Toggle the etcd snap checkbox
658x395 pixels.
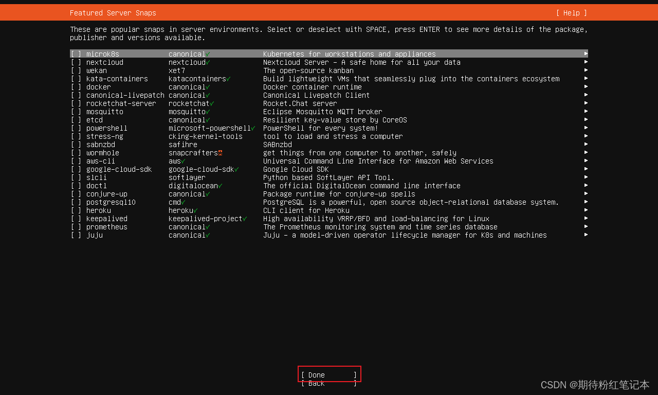[76, 120]
